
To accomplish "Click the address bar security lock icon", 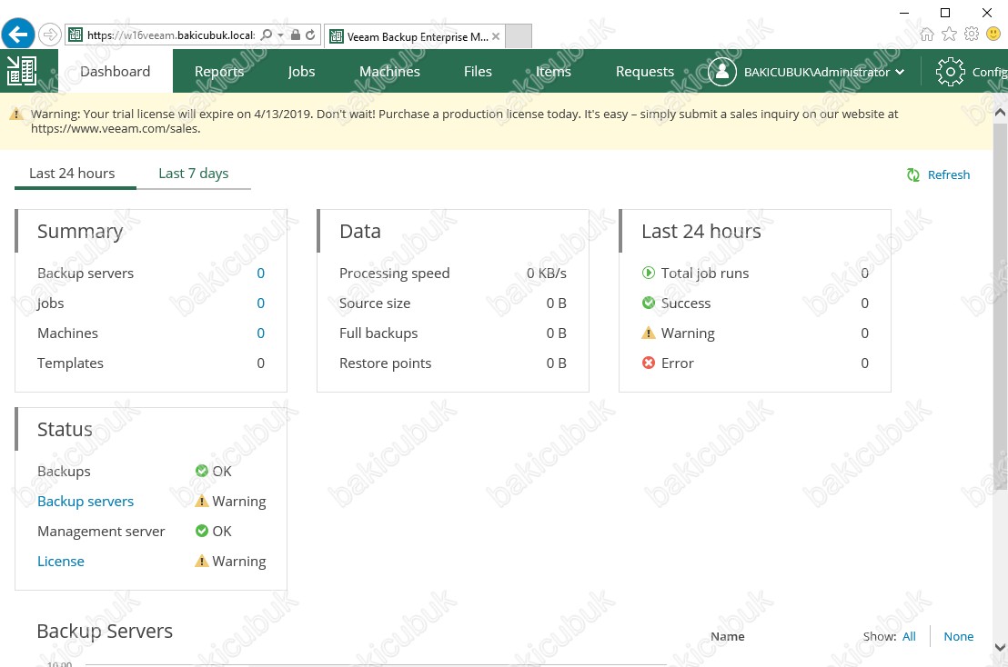I will 295,35.
